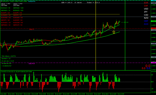Click the GBPJPY / 20 row

click(x=5, y=20)
